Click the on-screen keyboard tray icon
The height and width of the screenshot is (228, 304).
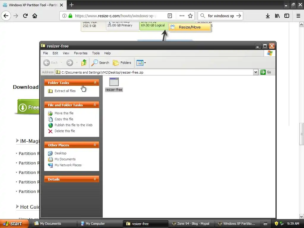(265, 224)
